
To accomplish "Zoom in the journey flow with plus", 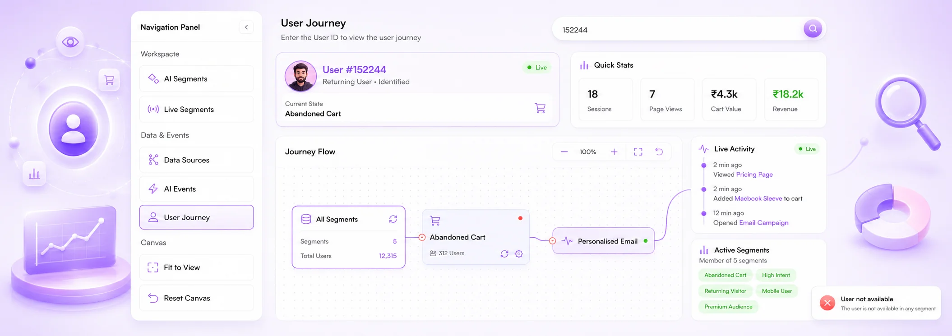I will pos(614,152).
